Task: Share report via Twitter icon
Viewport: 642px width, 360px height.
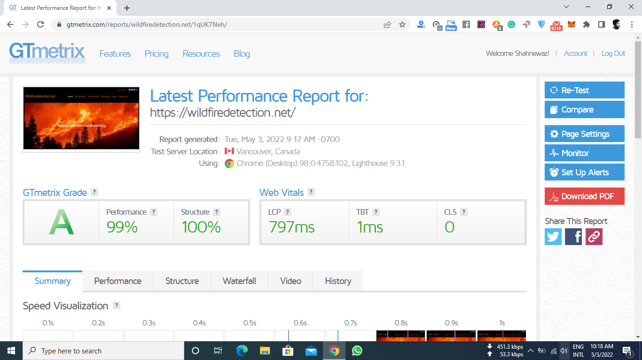Action: point(553,237)
